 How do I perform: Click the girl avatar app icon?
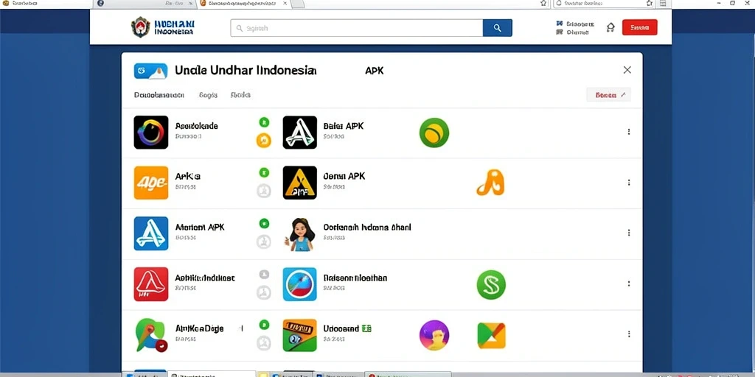point(301,234)
